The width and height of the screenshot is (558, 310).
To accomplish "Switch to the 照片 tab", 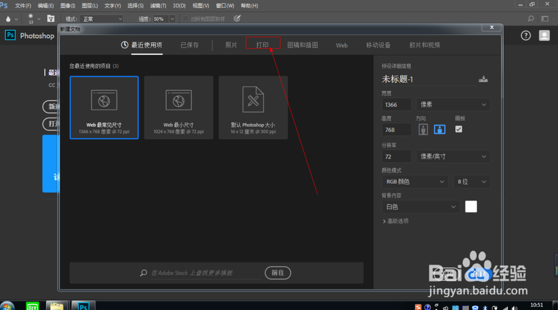I will pyautogui.click(x=232, y=45).
